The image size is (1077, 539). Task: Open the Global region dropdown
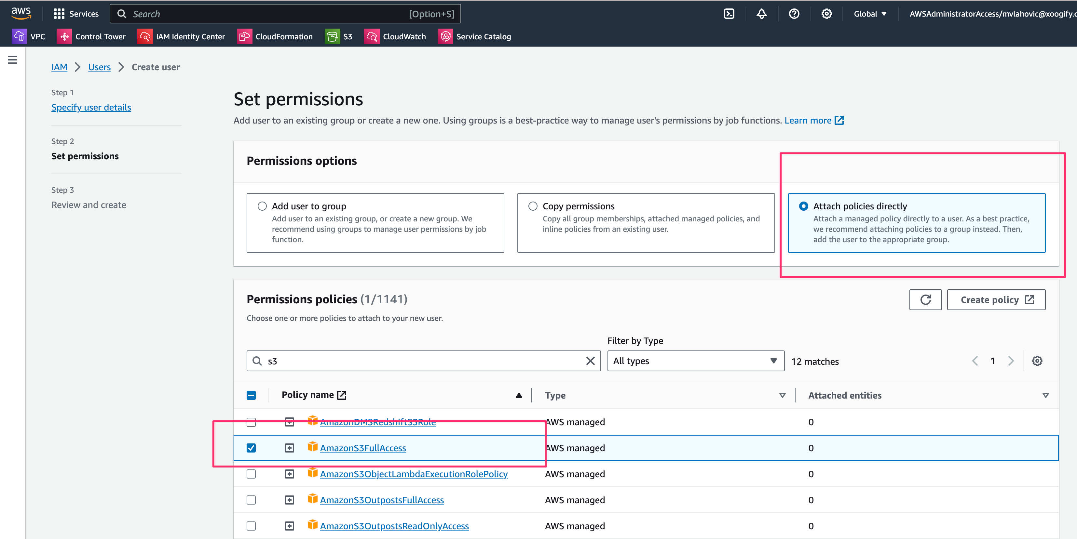coord(870,14)
